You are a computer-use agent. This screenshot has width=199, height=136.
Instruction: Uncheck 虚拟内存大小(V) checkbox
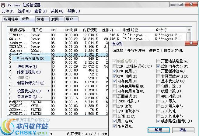[x=158, y=66]
